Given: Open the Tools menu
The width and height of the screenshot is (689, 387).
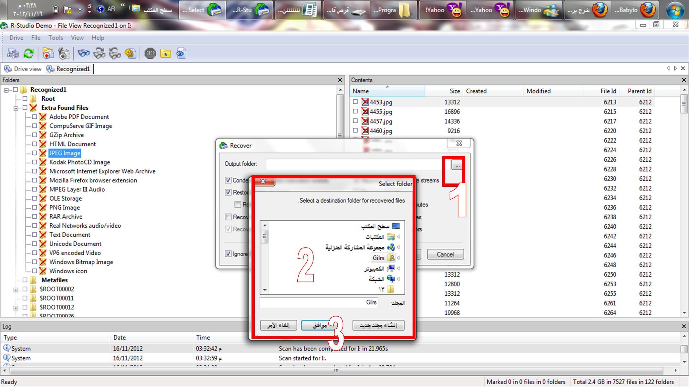Looking at the screenshot, I should [56, 38].
